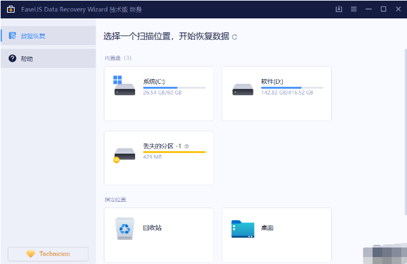Maximize the EaseUS window
The height and width of the screenshot is (264, 407).
coord(383,9)
